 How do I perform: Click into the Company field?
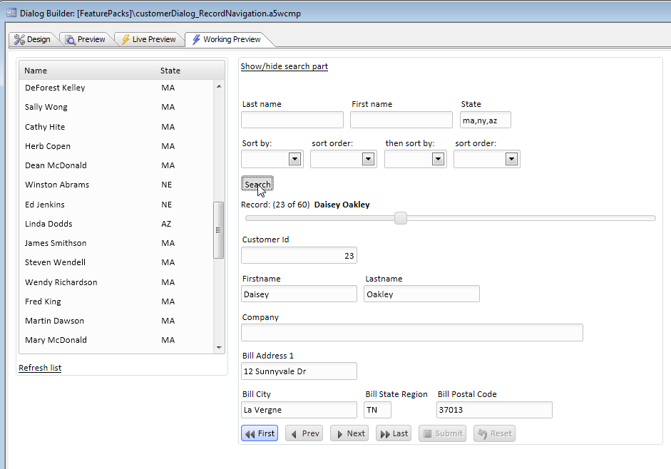412,332
